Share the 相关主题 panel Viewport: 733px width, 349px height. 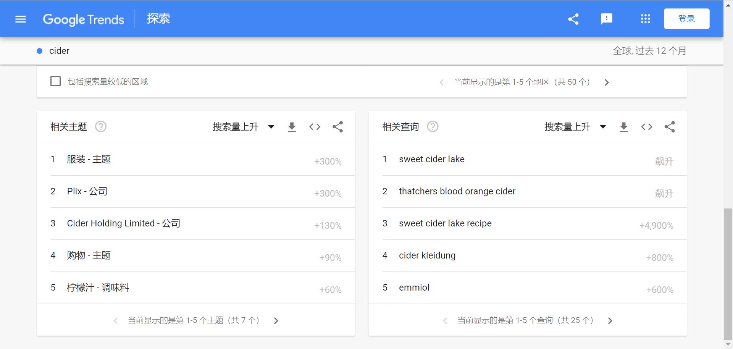(337, 127)
